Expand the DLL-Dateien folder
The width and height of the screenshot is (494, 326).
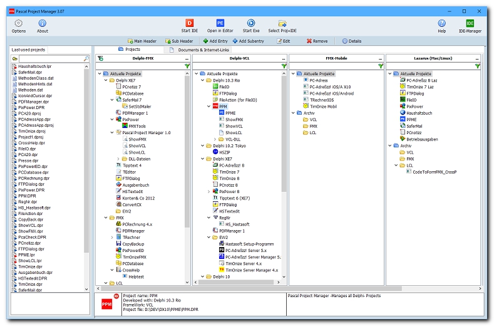(118, 159)
